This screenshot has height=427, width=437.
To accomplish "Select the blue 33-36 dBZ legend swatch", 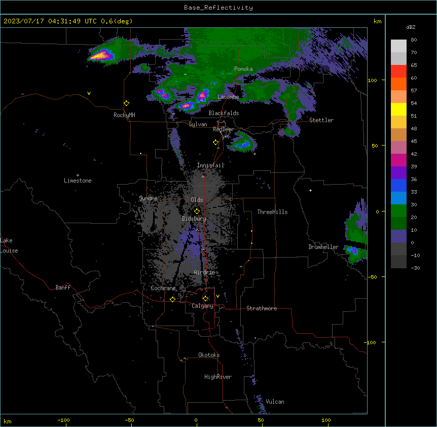I will tap(398, 185).
